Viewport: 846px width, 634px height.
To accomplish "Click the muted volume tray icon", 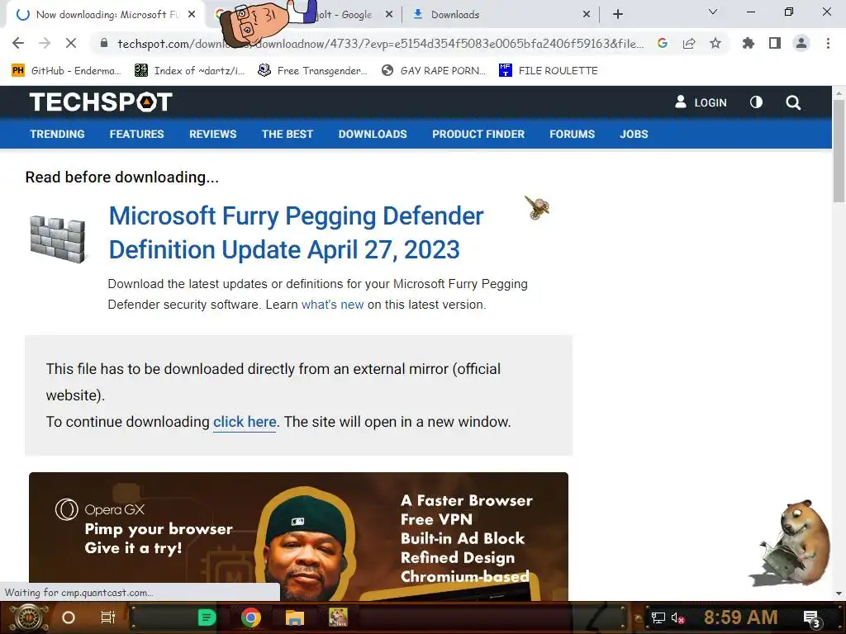I will [677, 617].
